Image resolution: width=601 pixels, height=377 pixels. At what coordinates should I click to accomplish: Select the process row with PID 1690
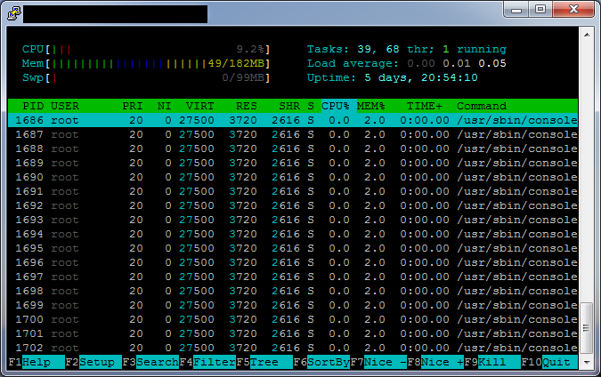click(x=293, y=177)
